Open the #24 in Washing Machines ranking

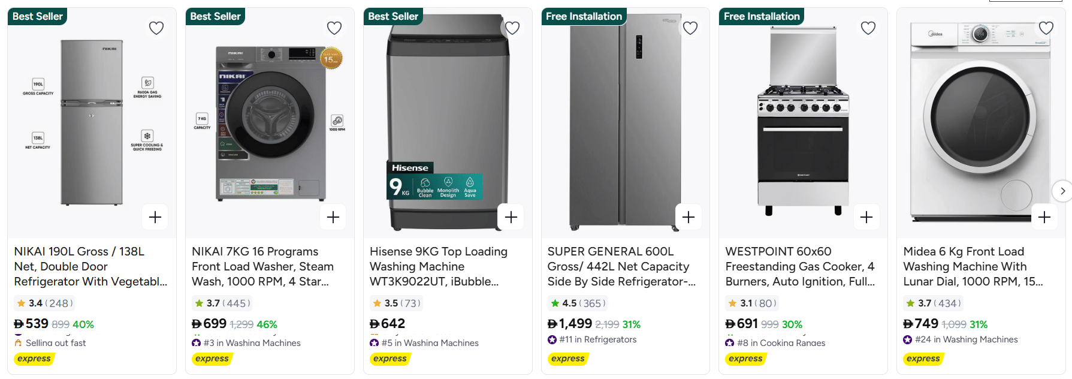[966, 339]
